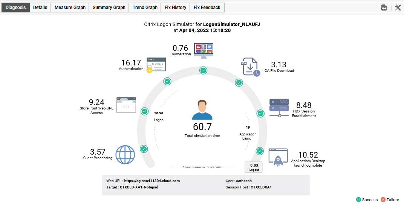Click the HDX Session Establishment server icon
404x208 pixels.
[x=279, y=108]
